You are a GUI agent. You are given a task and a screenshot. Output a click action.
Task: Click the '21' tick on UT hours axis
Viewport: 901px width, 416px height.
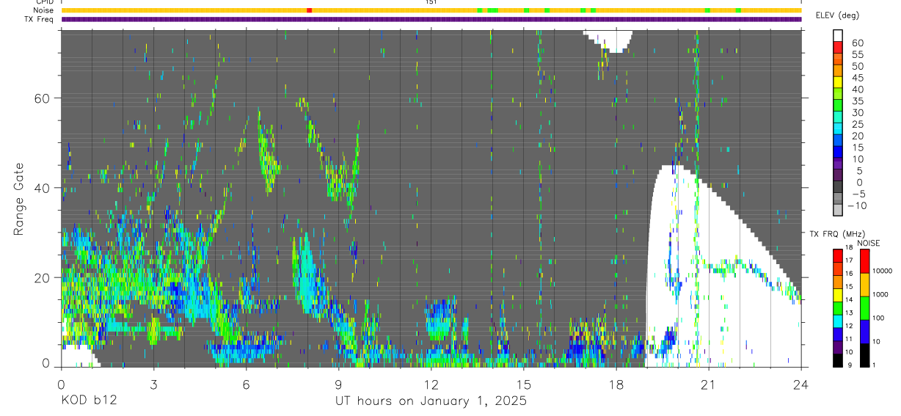coord(708,384)
